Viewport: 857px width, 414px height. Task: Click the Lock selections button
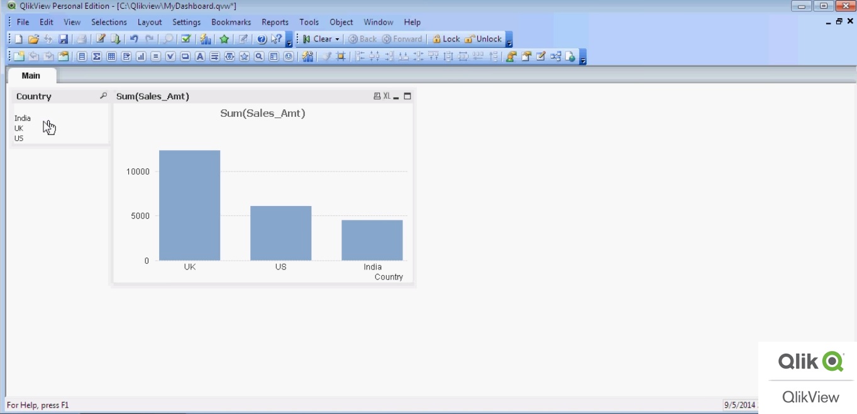pyautogui.click(x=446, y=39)
